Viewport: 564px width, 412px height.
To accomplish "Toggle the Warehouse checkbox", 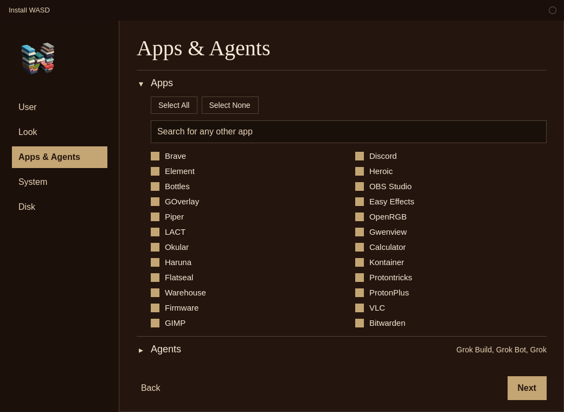I will click(155, 293).
